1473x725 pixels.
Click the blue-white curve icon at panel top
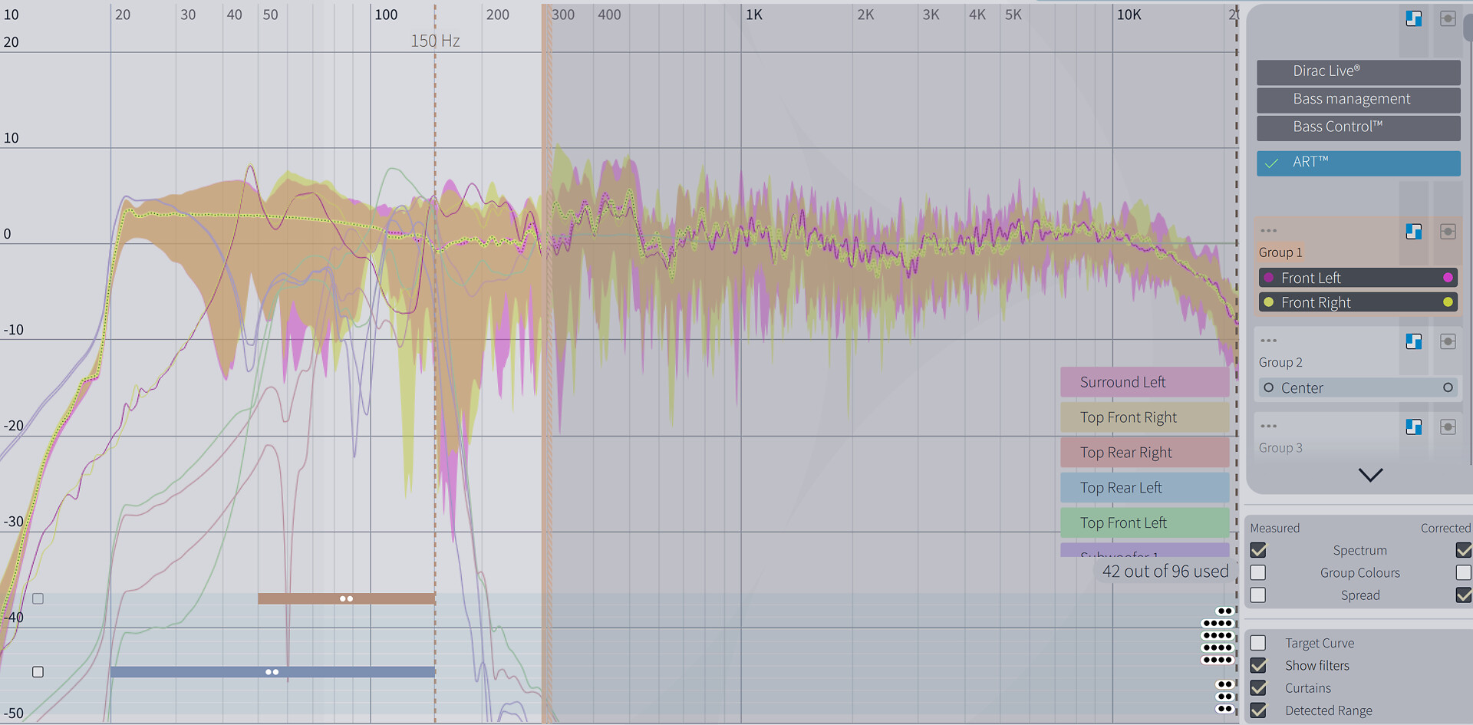tap(1413, 18)
